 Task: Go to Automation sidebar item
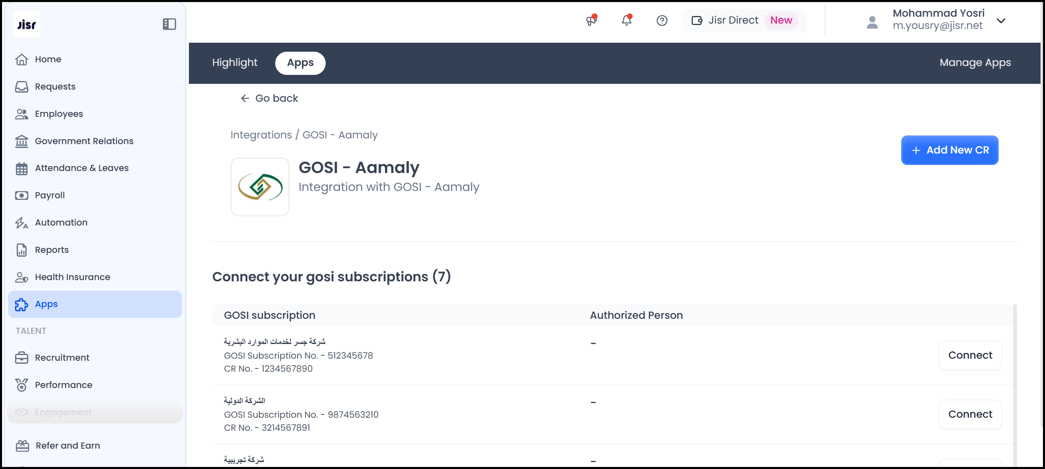pyautogui.click(x=61, y=222)
